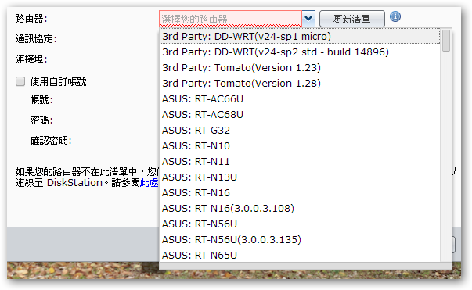Click the dropdown list scrollbar thumb
This screenshot has width=472, height=290.
tap(446, 41)
